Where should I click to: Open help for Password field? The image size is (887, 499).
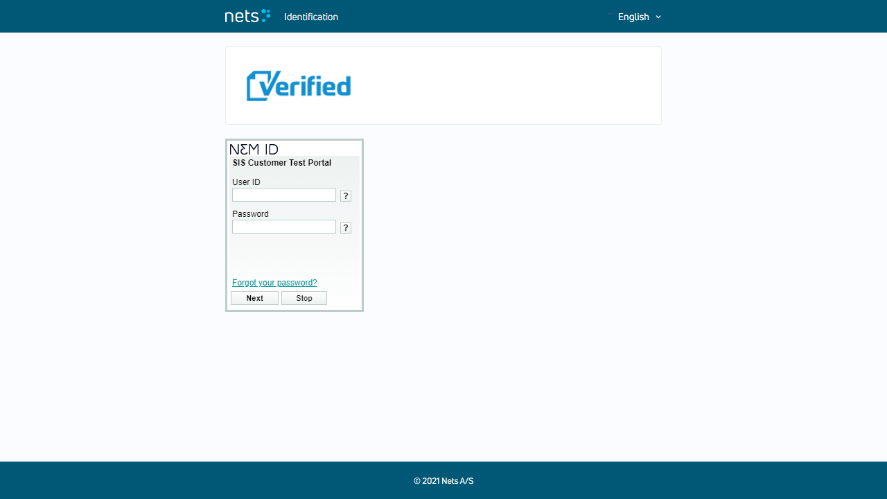346,228
